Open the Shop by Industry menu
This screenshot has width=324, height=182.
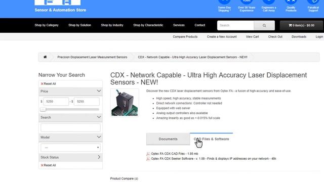pos(112,25)
